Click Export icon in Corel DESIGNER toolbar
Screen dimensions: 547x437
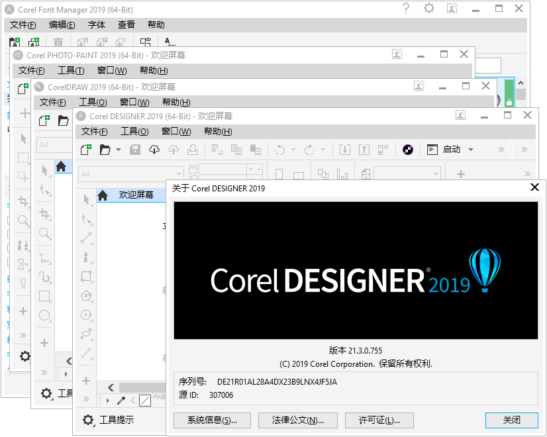coord(364,150)
